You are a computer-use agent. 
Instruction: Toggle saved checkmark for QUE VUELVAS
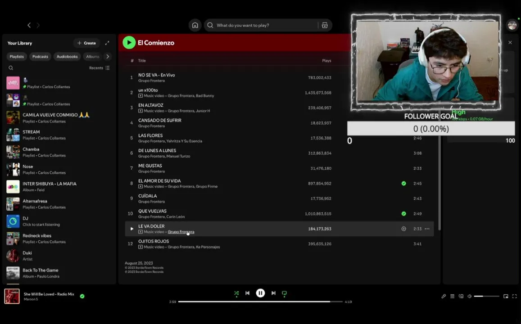click(403, 213)
